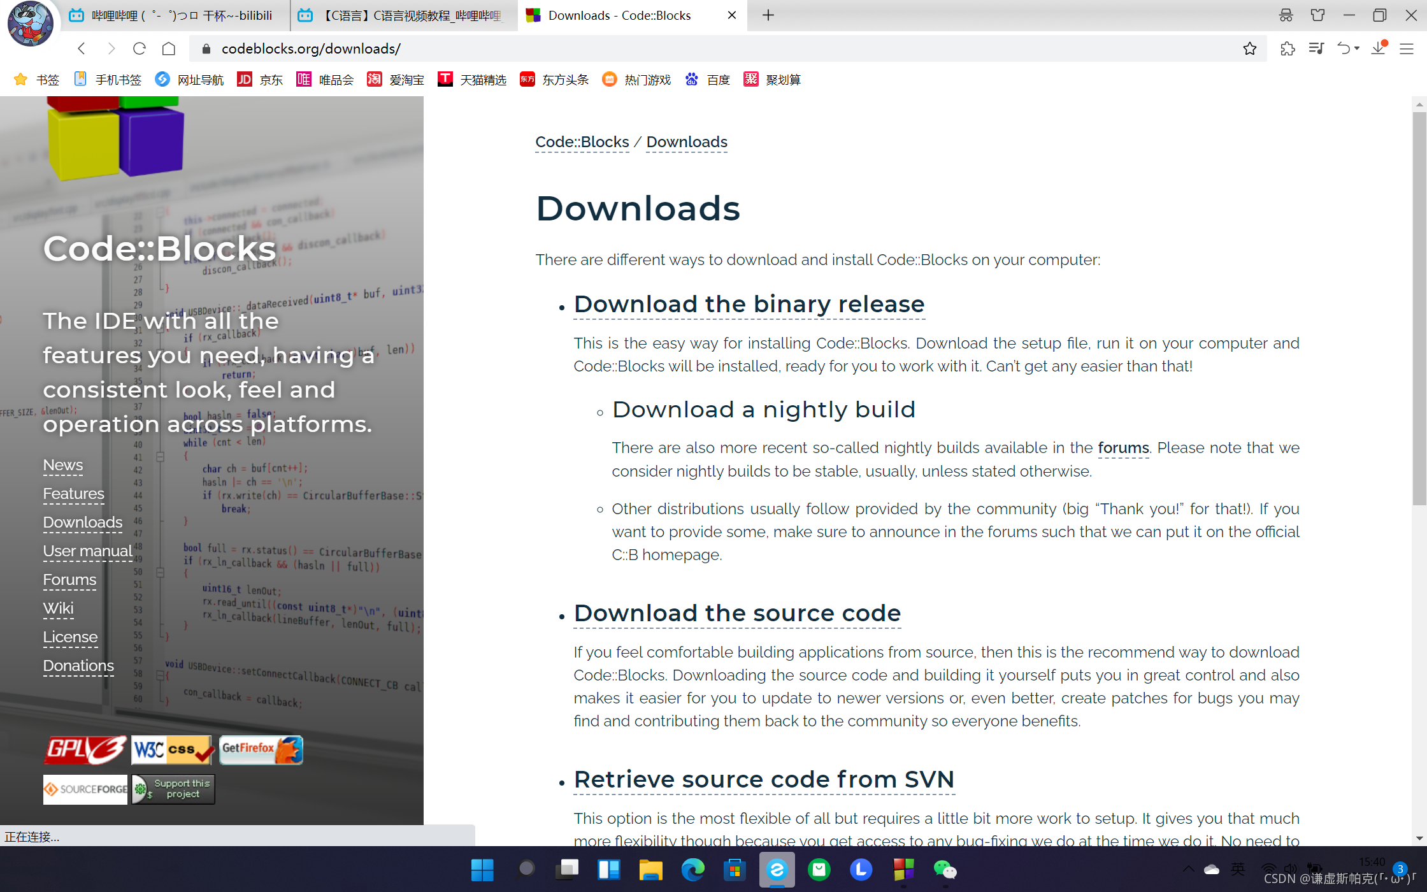
Task: Open the WeChat icon on the taskbar
Action: click(945, 870)
